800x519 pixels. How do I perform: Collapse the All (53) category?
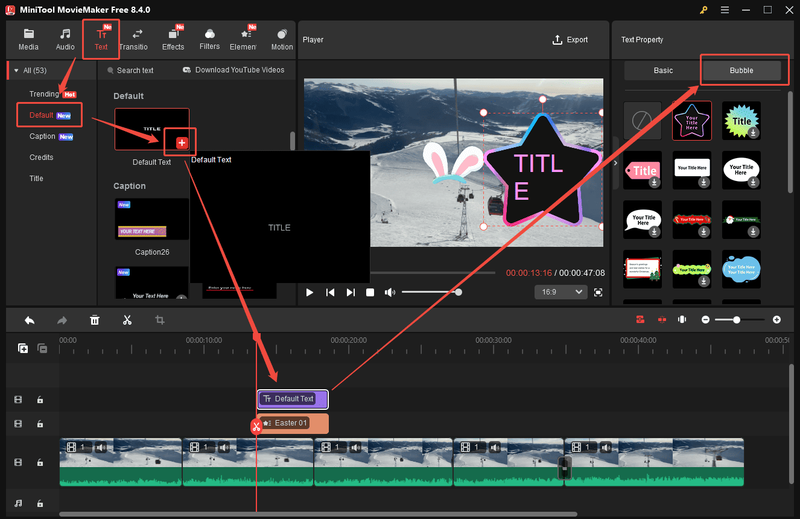(15, 69)
